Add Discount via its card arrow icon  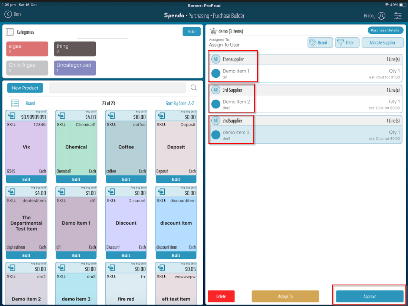pos(112,192)
